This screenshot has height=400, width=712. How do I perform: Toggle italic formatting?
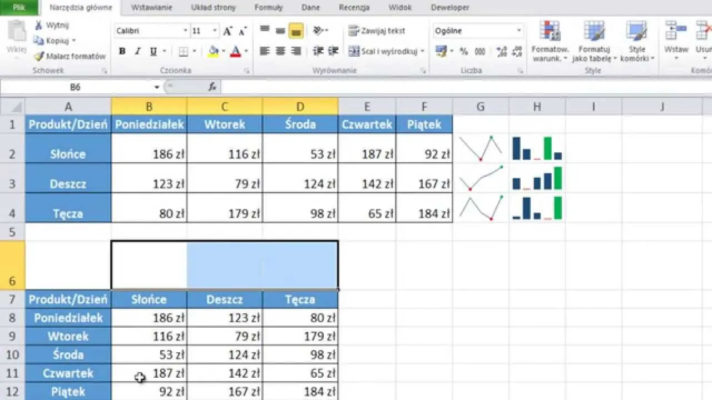pyautogui.click(x=138, y=51)
